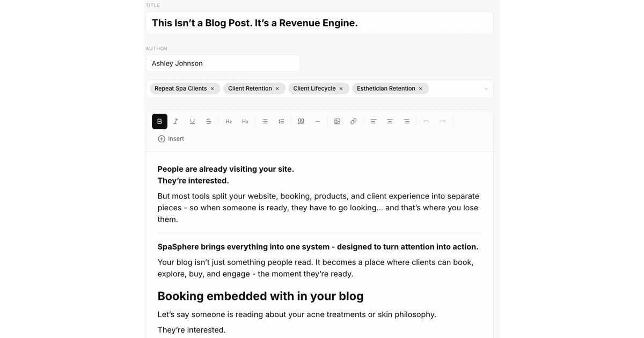Align text to the left
This screenshot has width=644, height=338.
374,122
